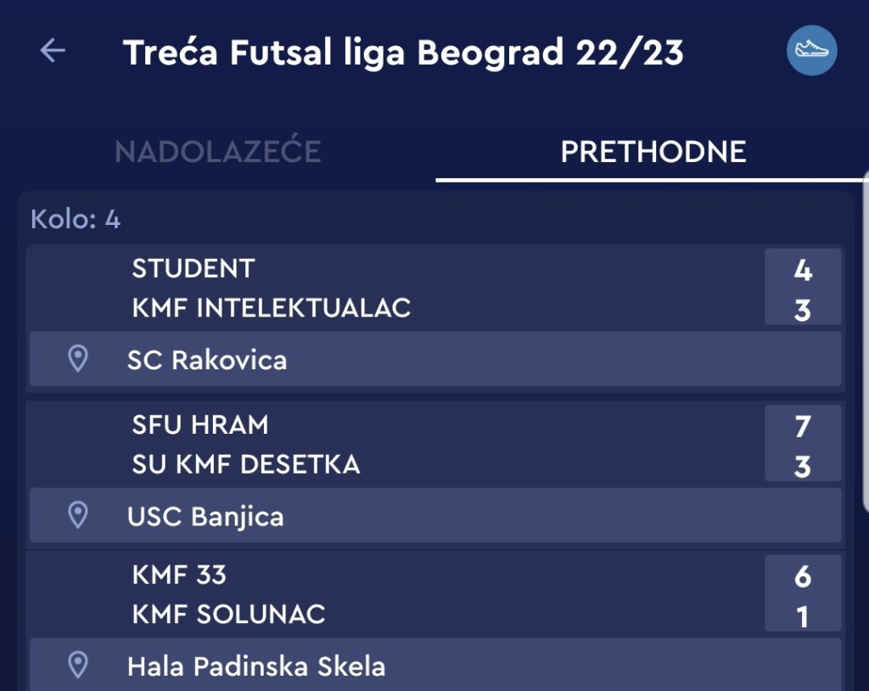Open the KMF 33 team entry
The width and height of the screenshot is (869, 691).
(x=179, y=575)
